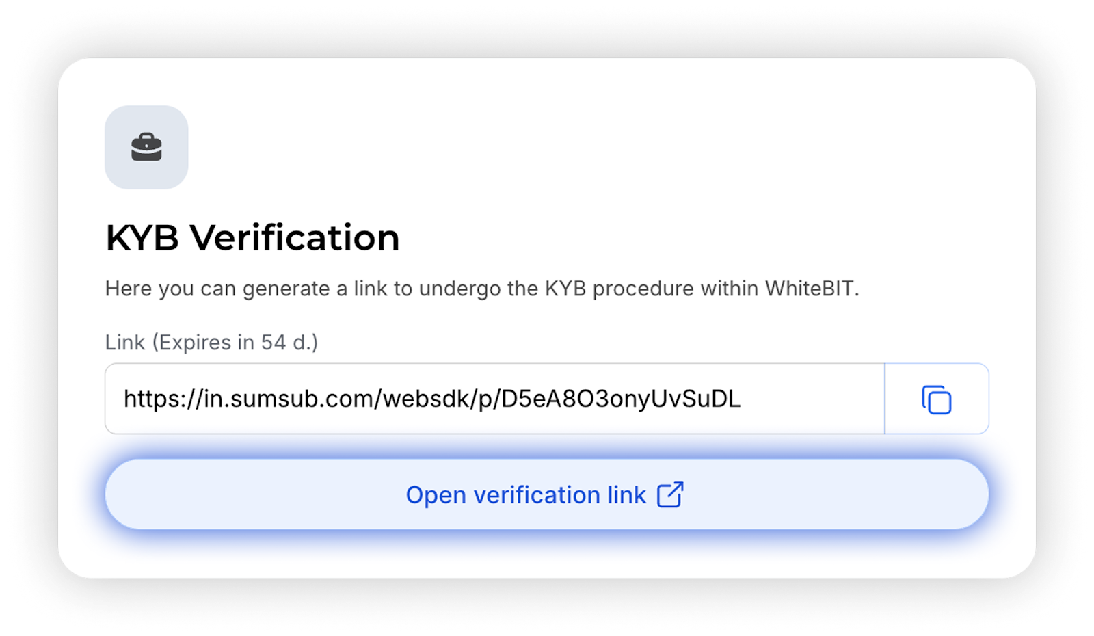Click the D5eA8O3onyUvSuDL token in the URL

pos(620,399)
